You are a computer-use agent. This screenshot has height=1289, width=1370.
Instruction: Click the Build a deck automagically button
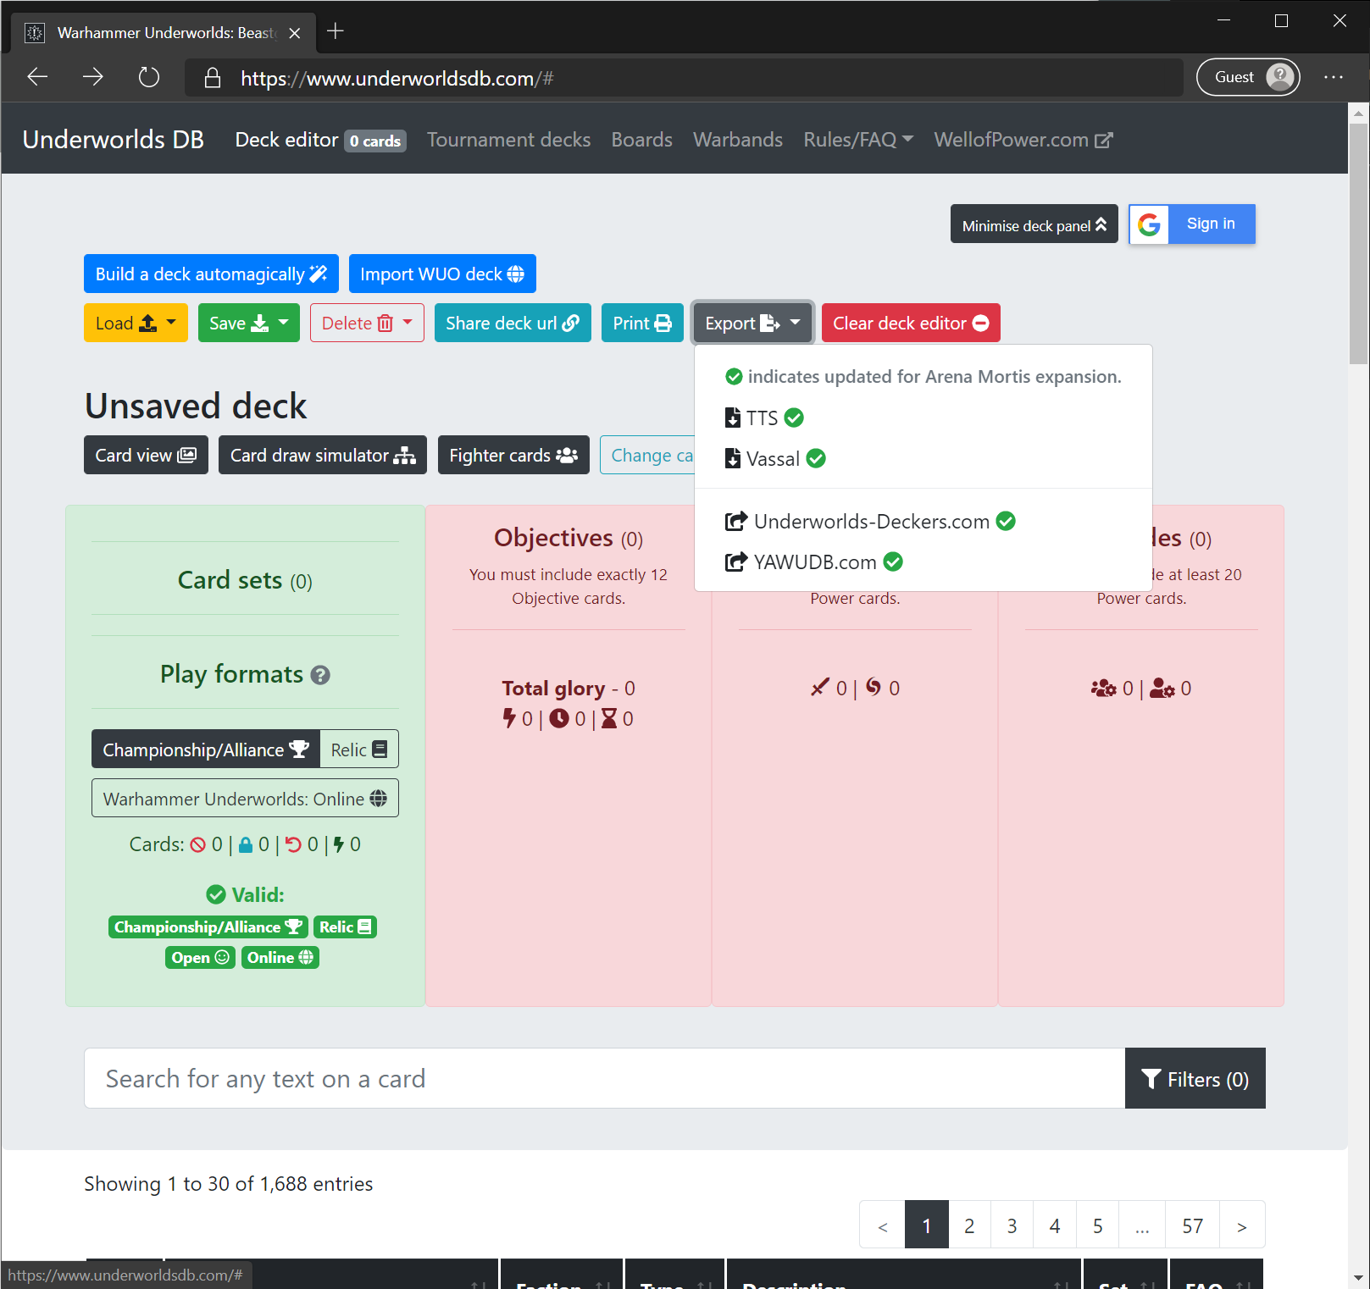pos(211,274)
